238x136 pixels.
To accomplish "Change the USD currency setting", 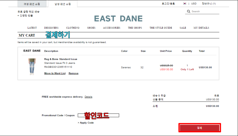I will pyautogui.click(x=194, y=4).
